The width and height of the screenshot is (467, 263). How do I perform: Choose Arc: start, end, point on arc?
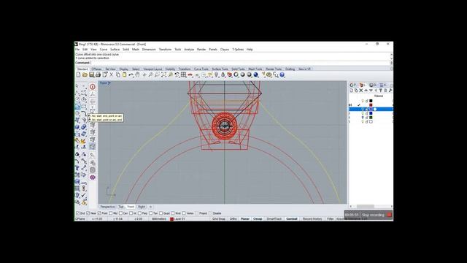coord(106,116)
